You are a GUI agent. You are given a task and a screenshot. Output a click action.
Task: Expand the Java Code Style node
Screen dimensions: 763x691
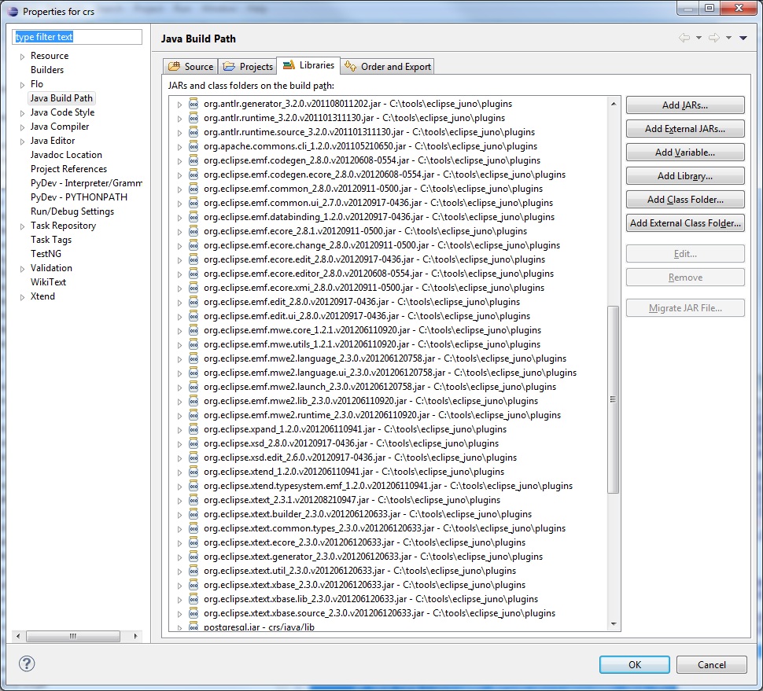pyautogui.click(x=22, y=113)
